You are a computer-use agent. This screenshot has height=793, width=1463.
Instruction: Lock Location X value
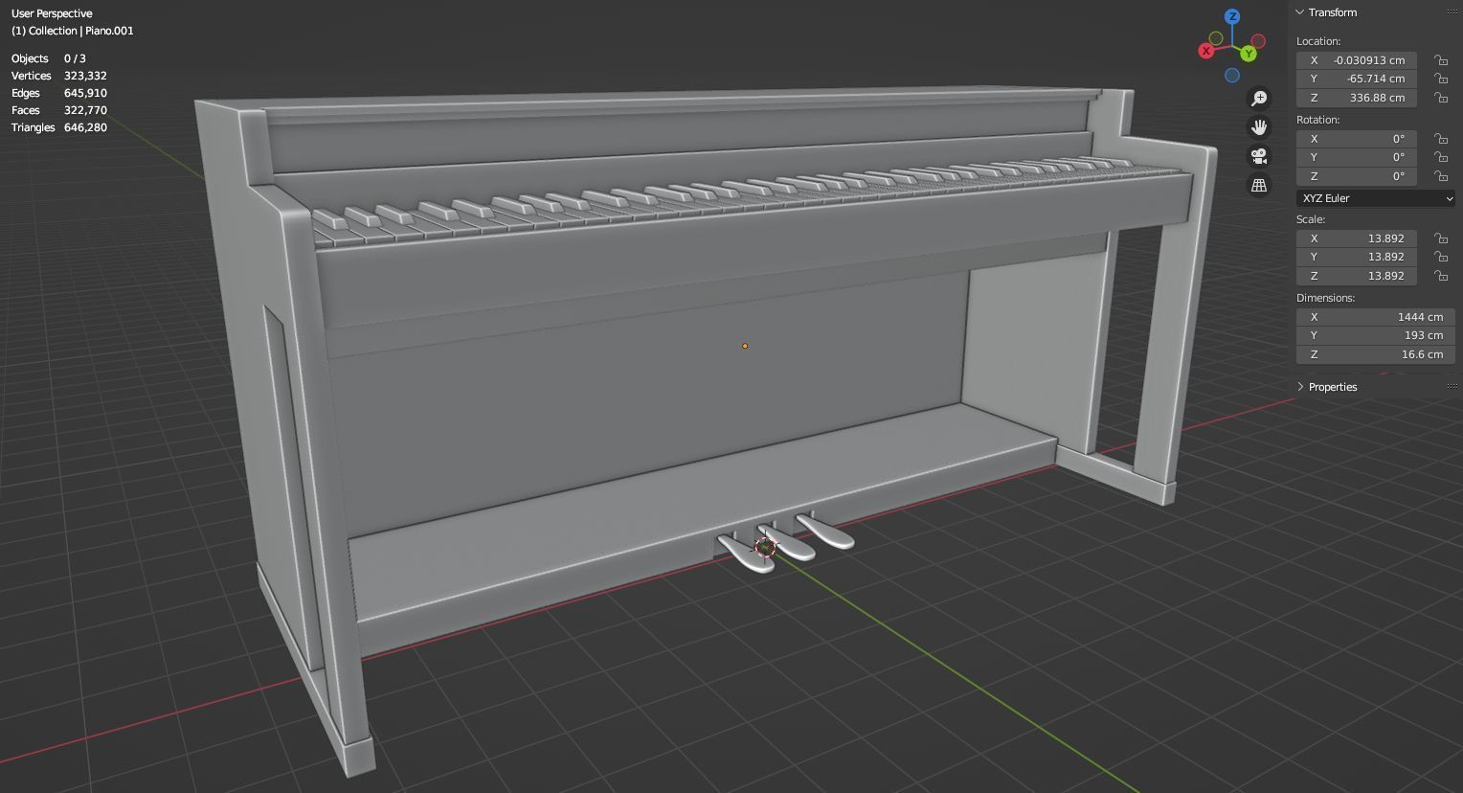click(x=1440, y=59)
